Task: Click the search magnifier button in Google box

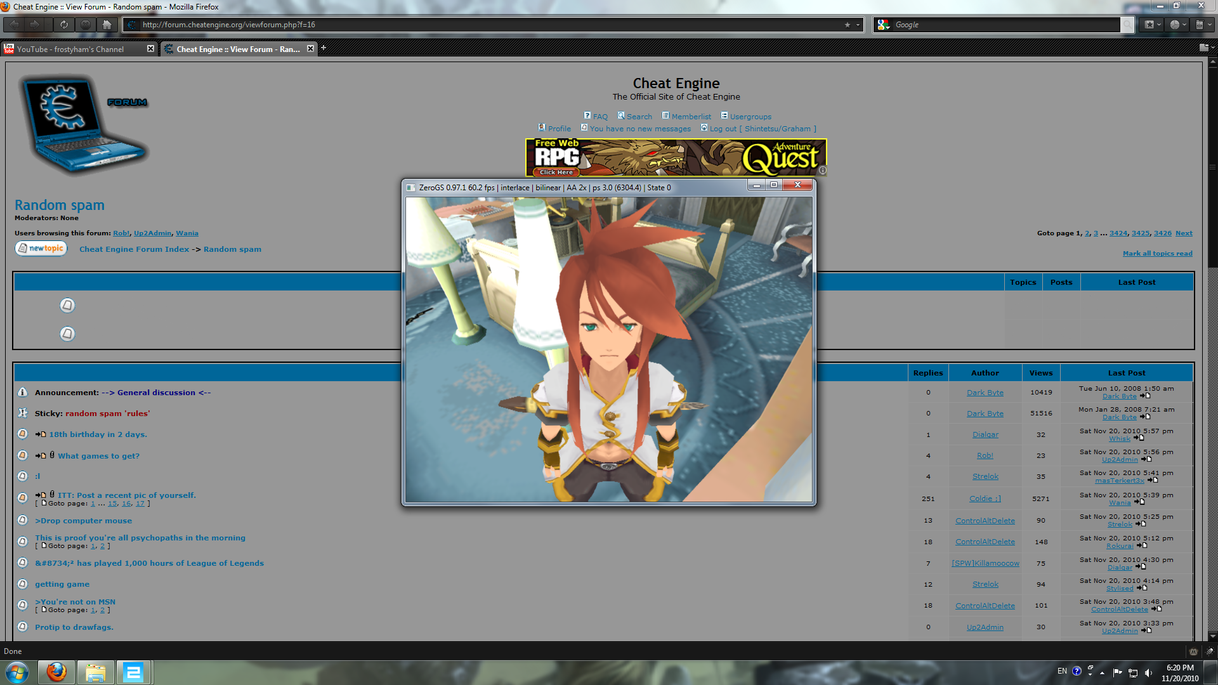Action: pyautogui.click(x=1127, y=25)
